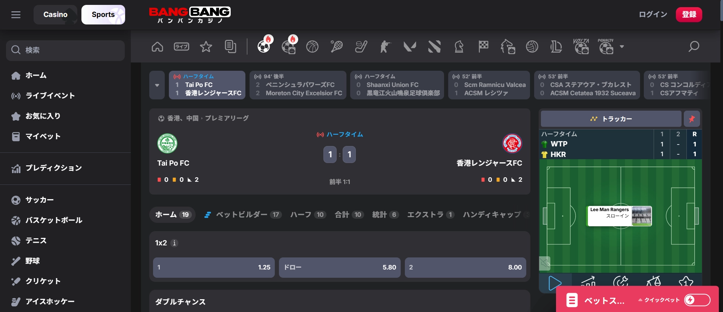Select the basketball sport icon

click(312, 47)
